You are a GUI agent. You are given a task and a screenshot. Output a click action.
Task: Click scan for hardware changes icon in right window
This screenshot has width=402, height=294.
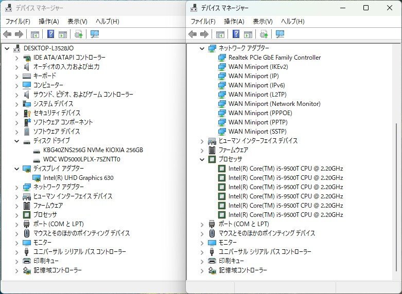279,34
